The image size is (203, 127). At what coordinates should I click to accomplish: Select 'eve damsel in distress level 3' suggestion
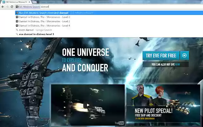click(109, 34)
